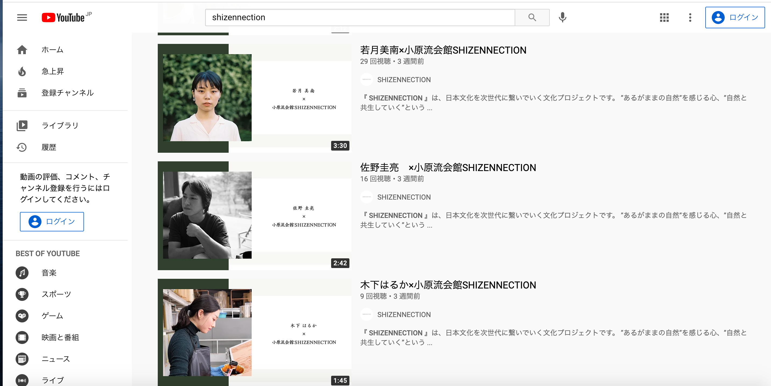The image size is (771, 386).
Task: Click the trending flame icon
Action: click(x=22, y=71)
